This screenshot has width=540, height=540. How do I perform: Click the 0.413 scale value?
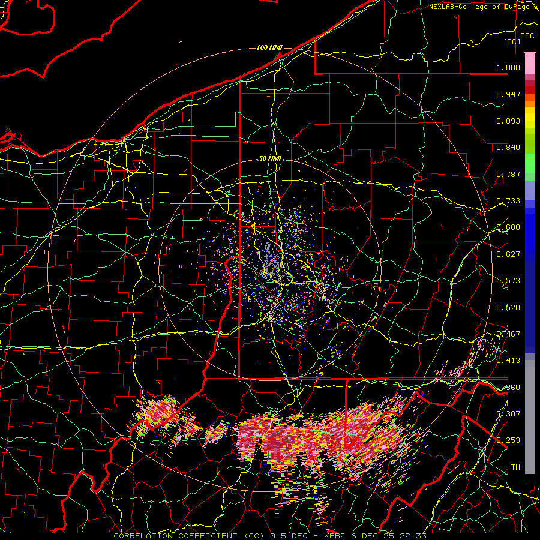[x=508, y=361]
